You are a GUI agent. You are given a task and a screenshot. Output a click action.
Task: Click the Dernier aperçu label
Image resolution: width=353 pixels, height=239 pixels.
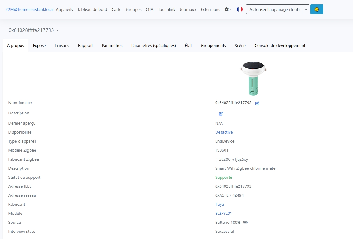[22, 123]
